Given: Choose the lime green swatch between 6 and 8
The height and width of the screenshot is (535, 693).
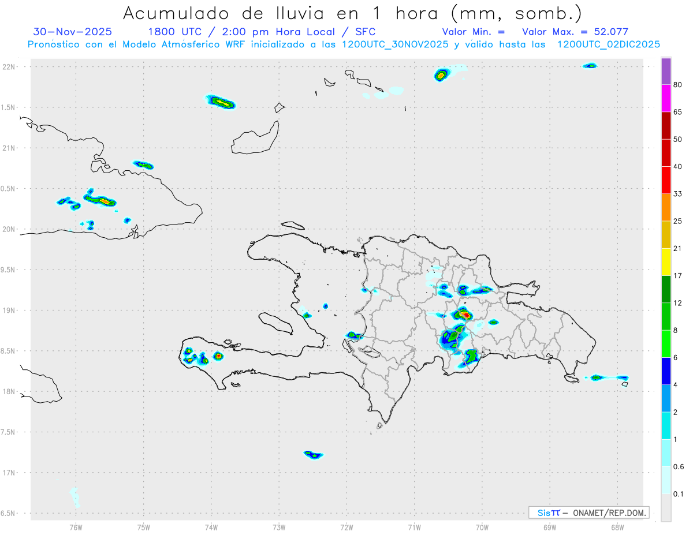Looking at the screenshot, I should 666,343.
